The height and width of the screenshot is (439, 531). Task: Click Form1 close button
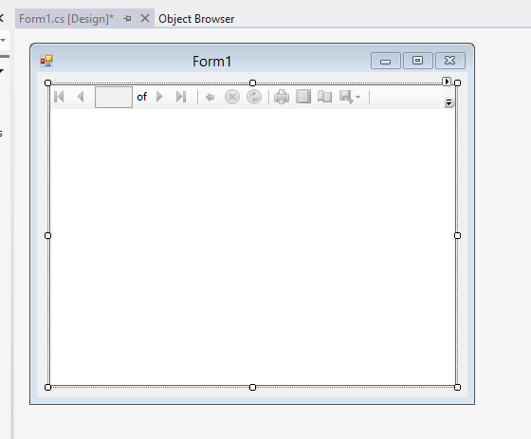point(450,61)
